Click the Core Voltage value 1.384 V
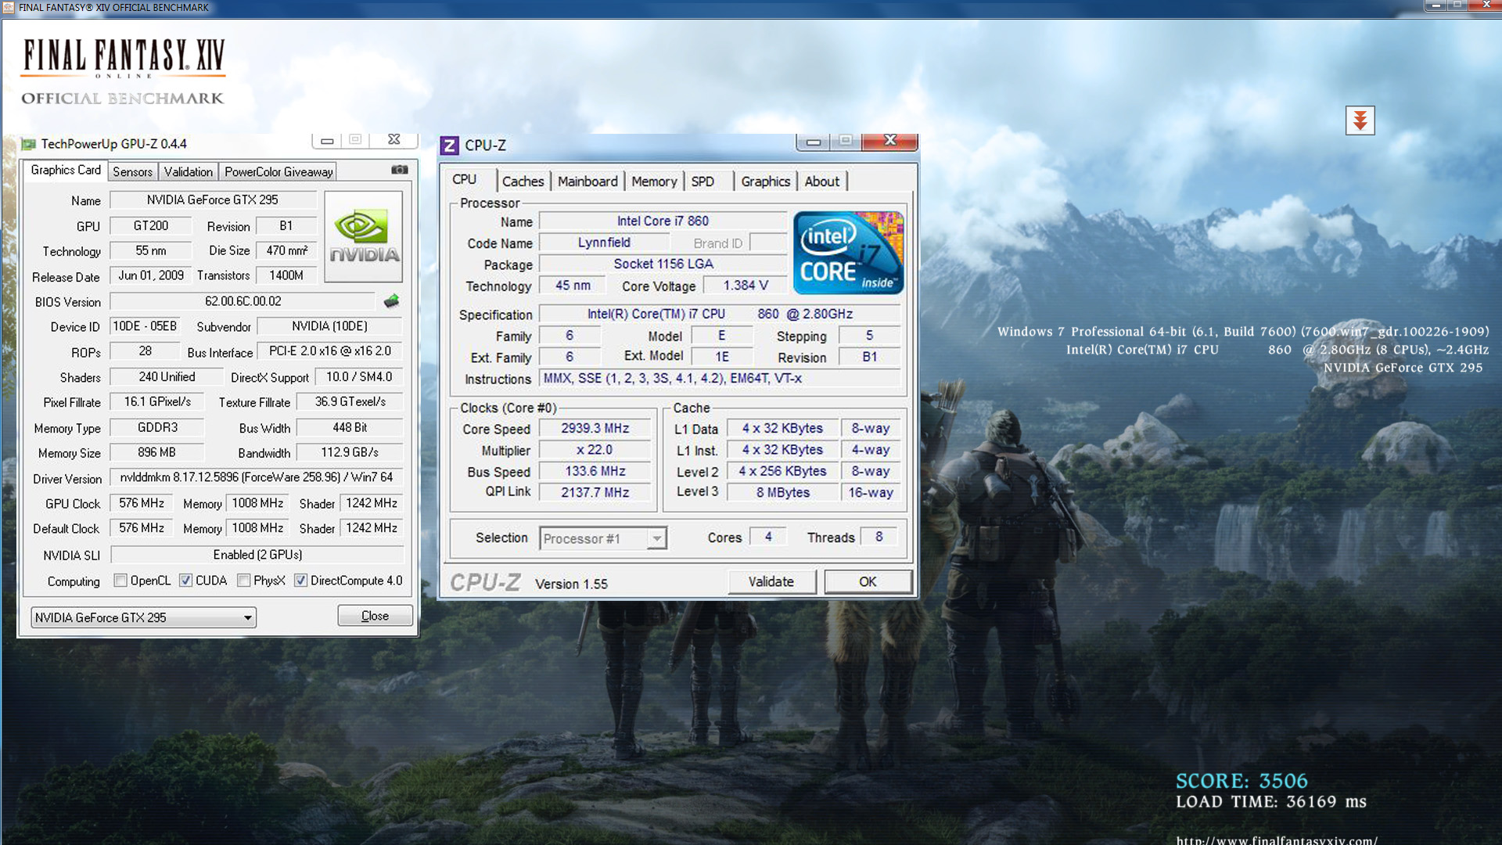This screenshot has height=845, width=1502. 746,286
